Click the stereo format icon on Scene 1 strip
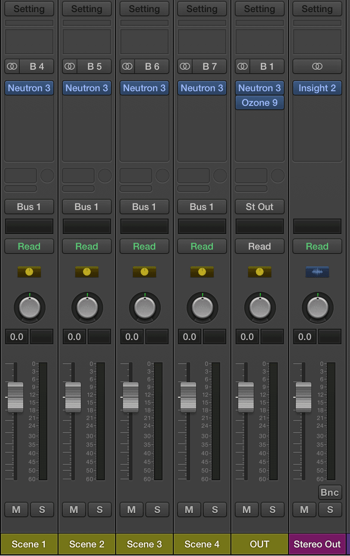This screenshot has height=556, width=350. point(12,66)
